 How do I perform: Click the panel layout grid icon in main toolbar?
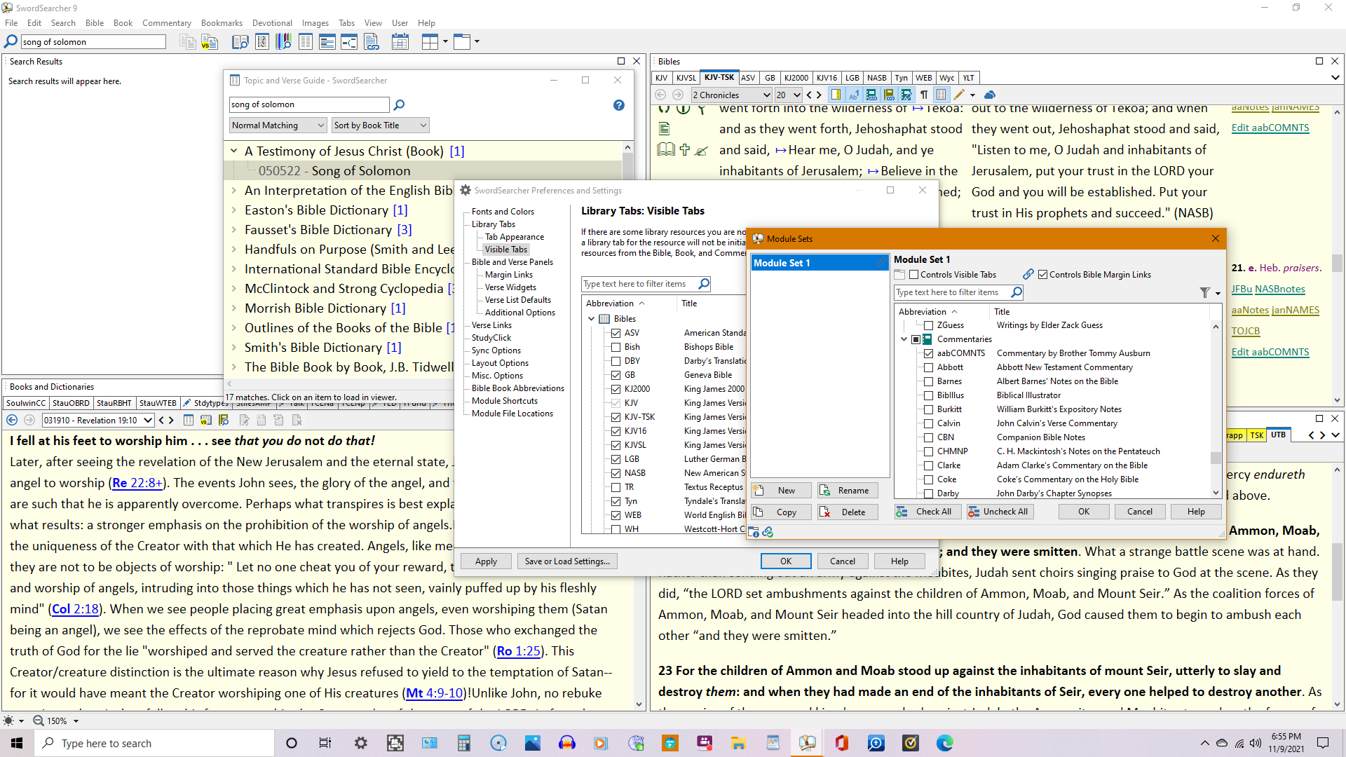(430, 42)
